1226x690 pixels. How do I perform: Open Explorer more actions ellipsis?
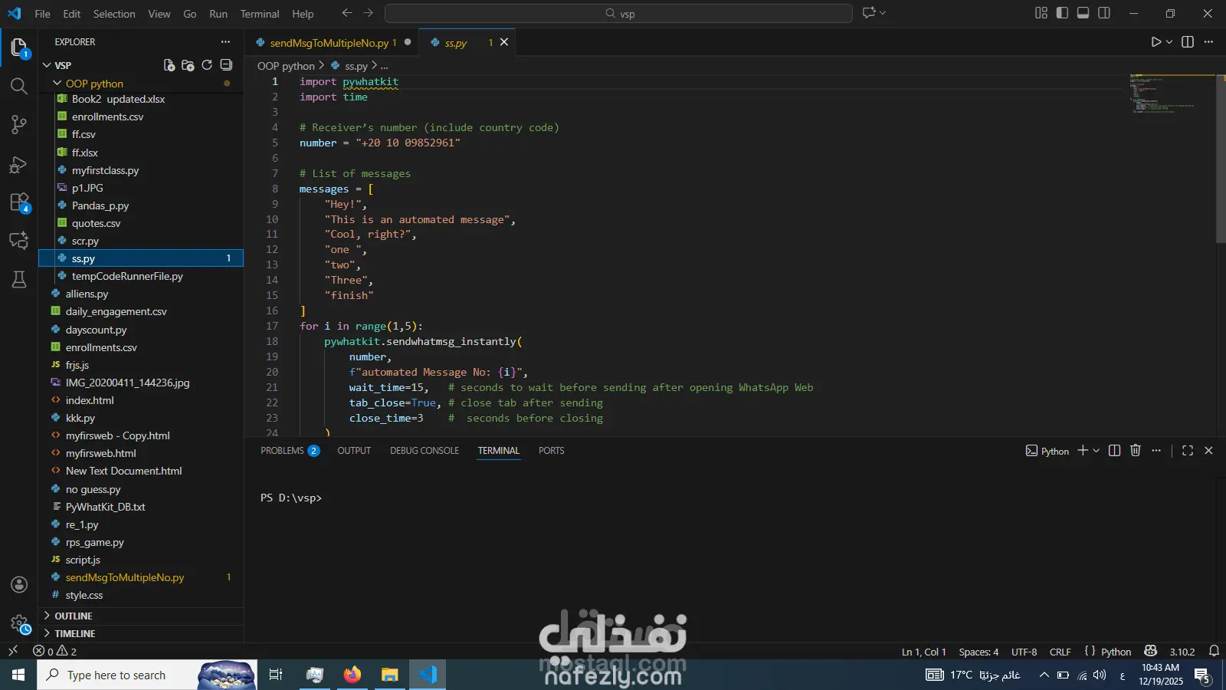click(x=225, y=42)
